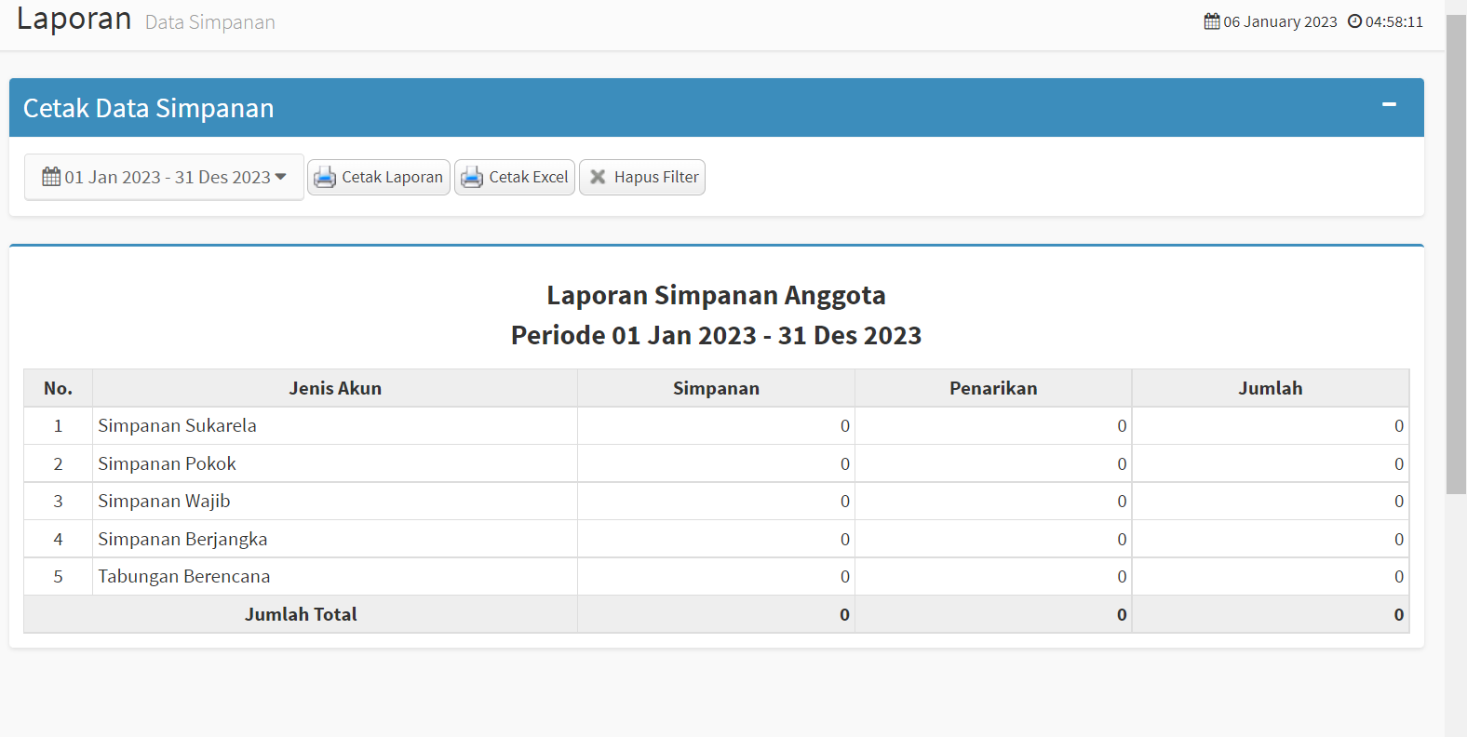Select the Tabungan Berencana row
The image size is (1467, 737).
click(184, 576)
